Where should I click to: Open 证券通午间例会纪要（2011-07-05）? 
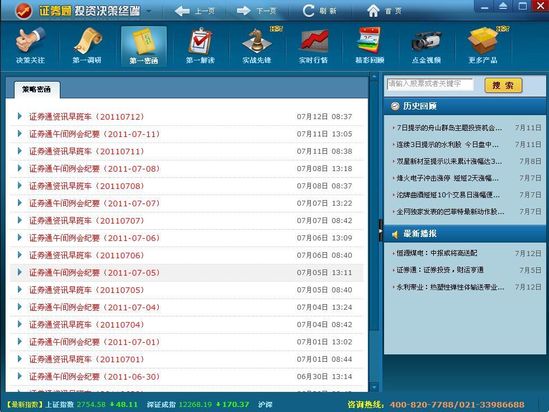coord(94,273)
